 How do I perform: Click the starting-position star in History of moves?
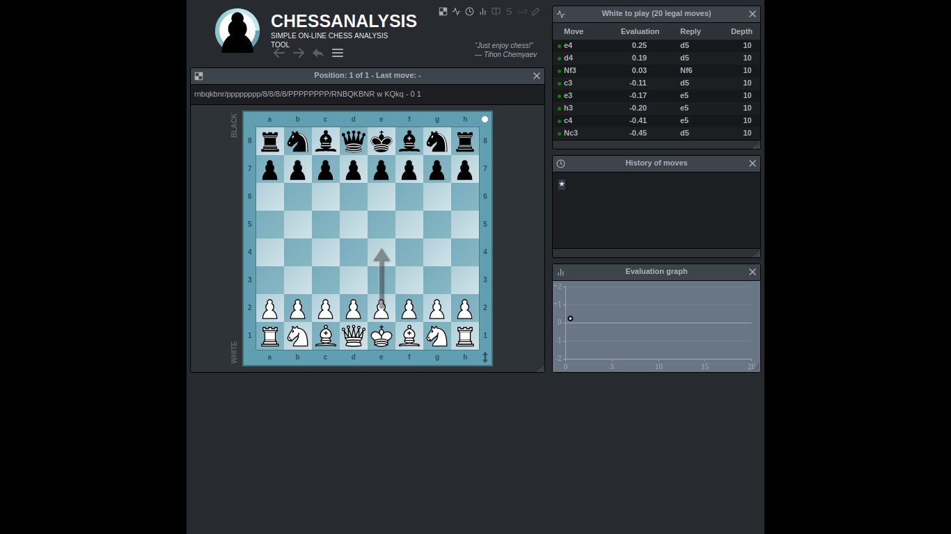tap(562, 184)
